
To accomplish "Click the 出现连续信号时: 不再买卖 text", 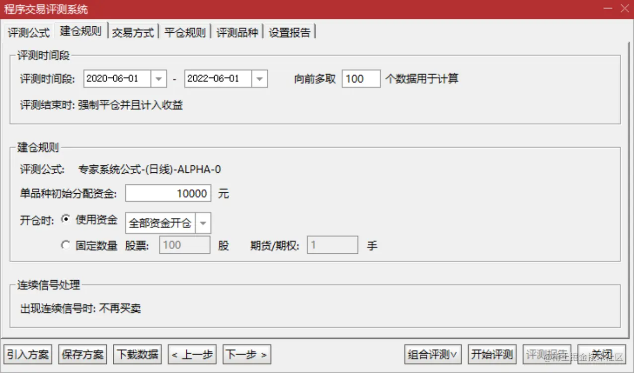I will coord(80,308).
